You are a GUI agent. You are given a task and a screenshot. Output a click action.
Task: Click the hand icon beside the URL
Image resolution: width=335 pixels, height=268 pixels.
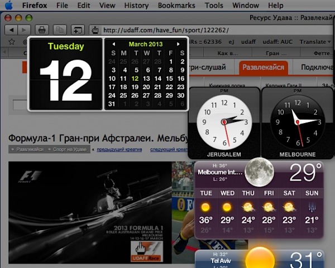pos(95,30)
